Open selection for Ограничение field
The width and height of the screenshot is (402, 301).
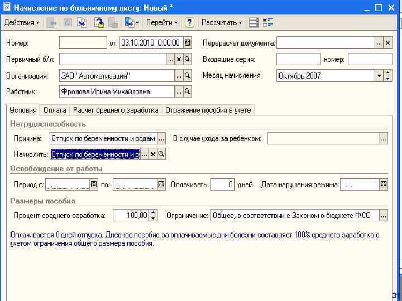tap(383, 216)
